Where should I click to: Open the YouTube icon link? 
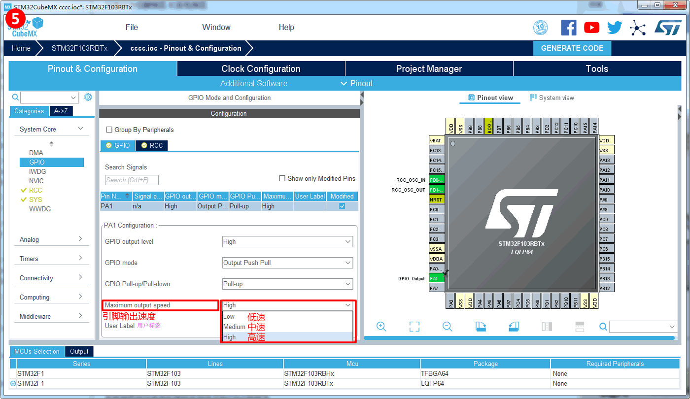[x=591, y=28]
